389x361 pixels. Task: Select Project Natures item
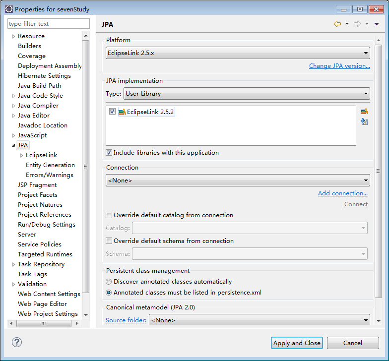pyautogui.click(x=40, y=204)
